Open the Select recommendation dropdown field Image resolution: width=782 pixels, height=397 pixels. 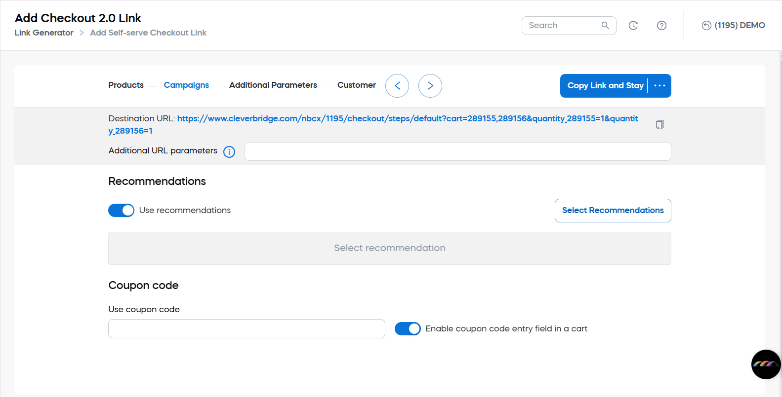[389, 248]
